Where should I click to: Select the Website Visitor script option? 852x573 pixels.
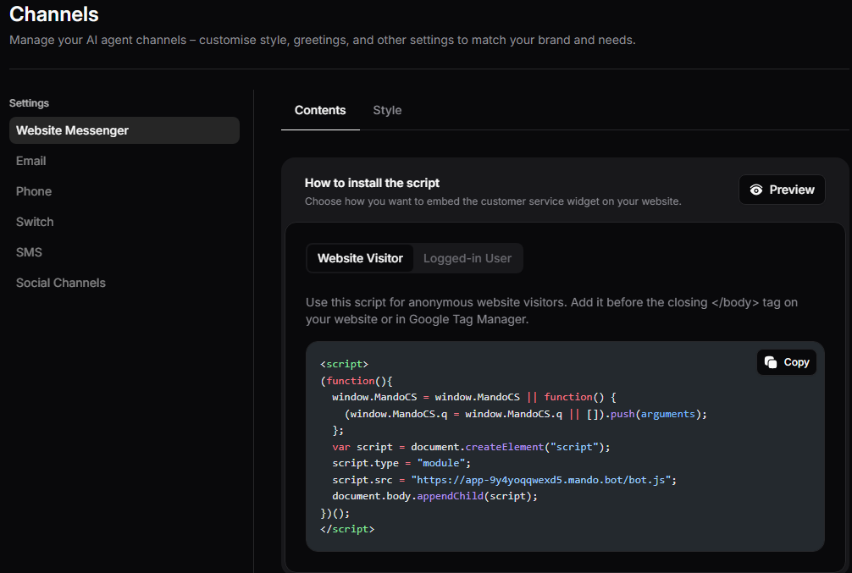pos(360,258)
